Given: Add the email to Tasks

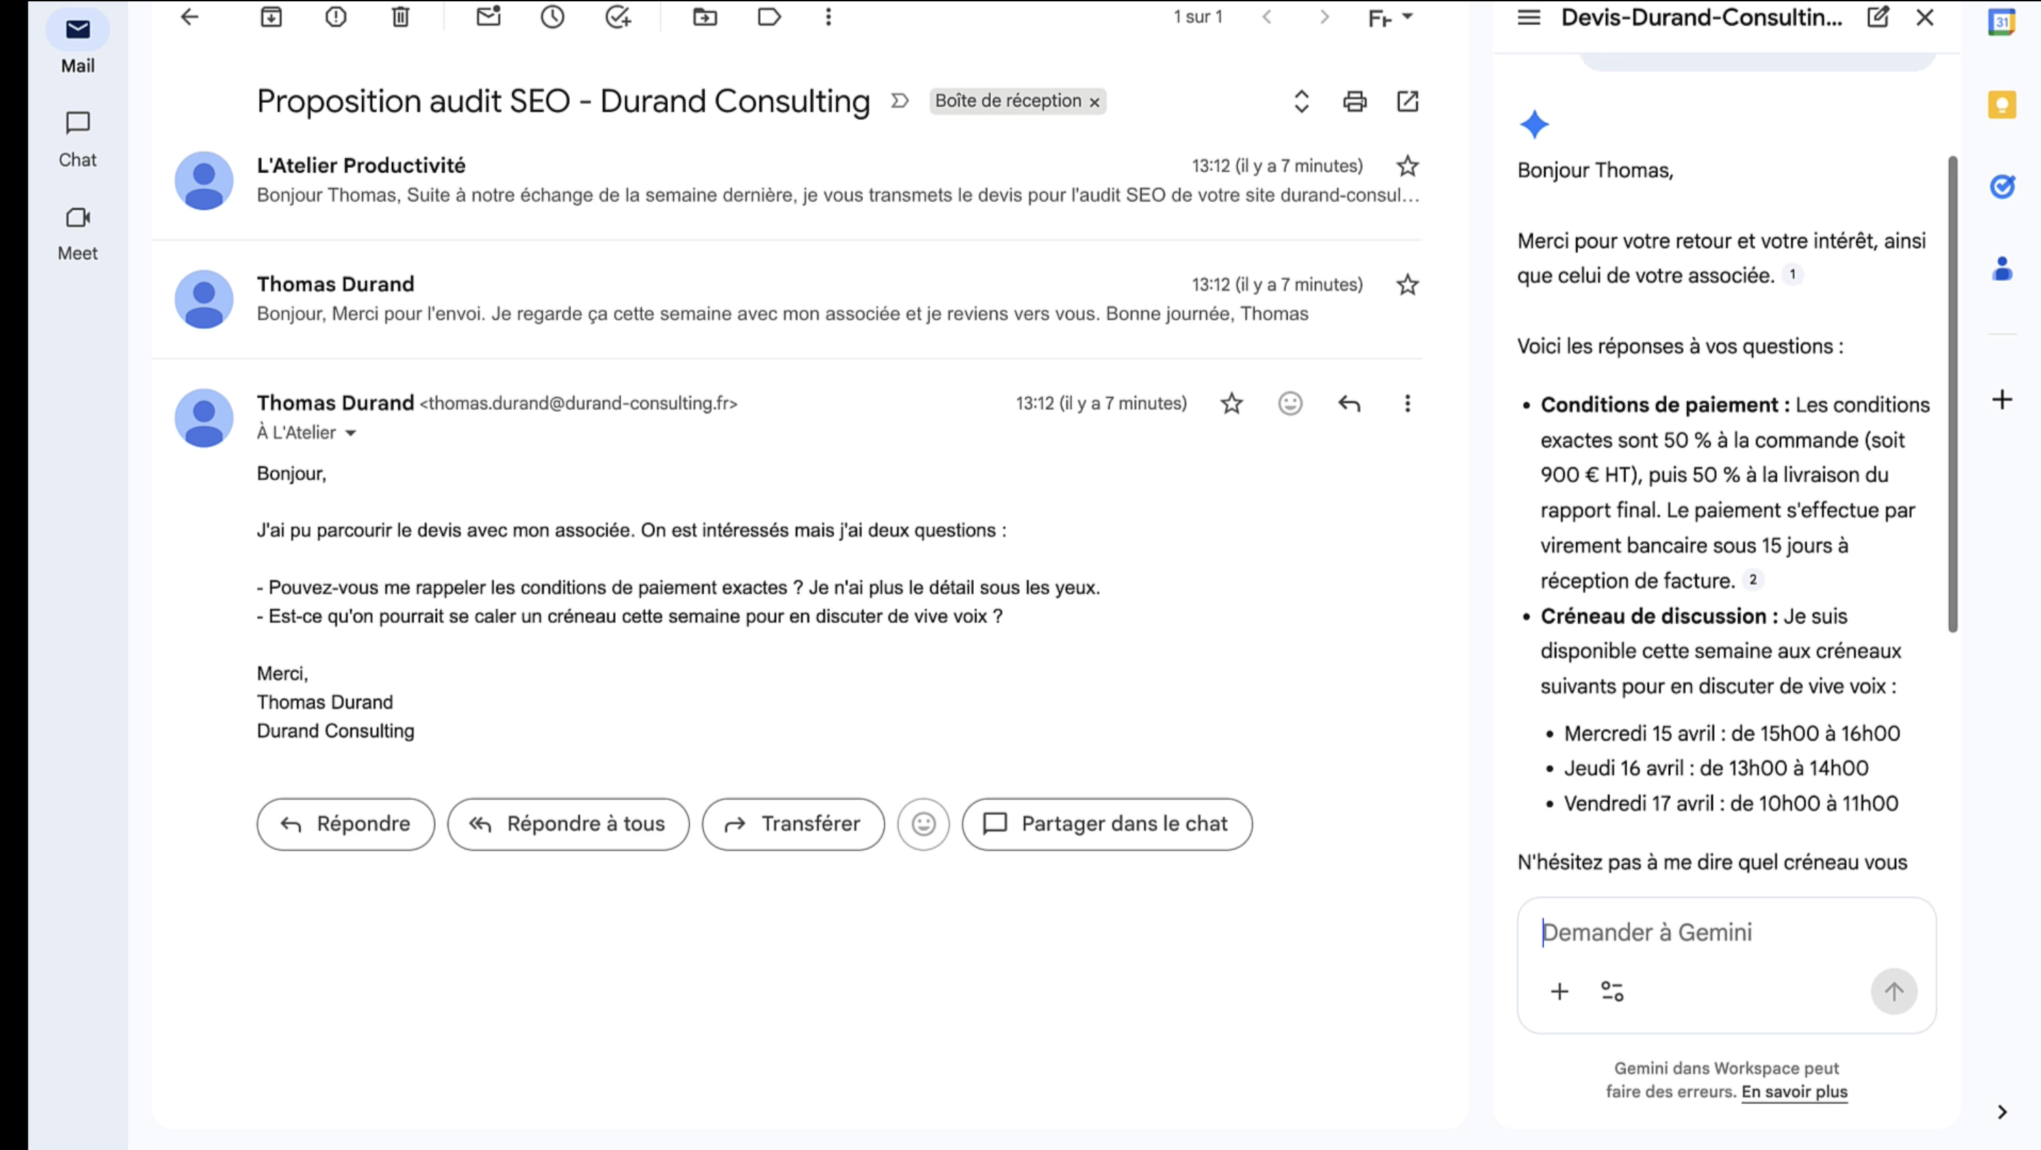Looking at the screenshot, I should tap(617, 17).
